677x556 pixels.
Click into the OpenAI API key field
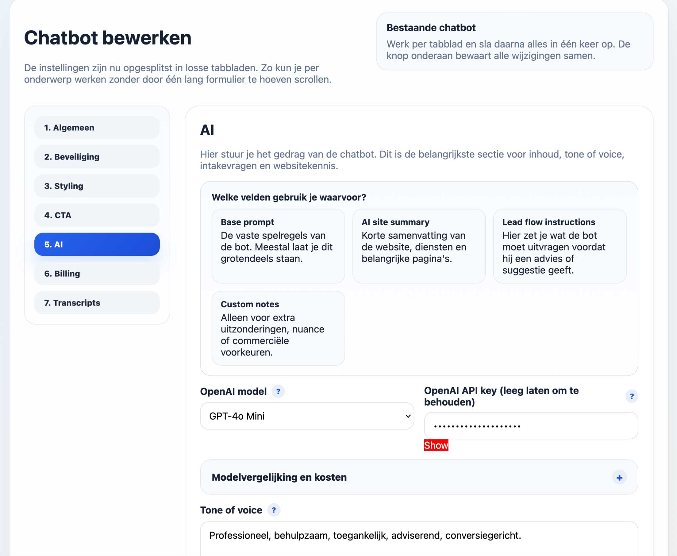tap(531, 426)
